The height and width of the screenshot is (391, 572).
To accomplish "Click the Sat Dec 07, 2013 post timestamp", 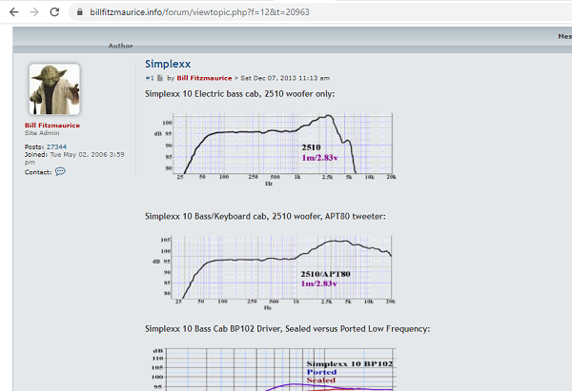I will pos(285,77).
